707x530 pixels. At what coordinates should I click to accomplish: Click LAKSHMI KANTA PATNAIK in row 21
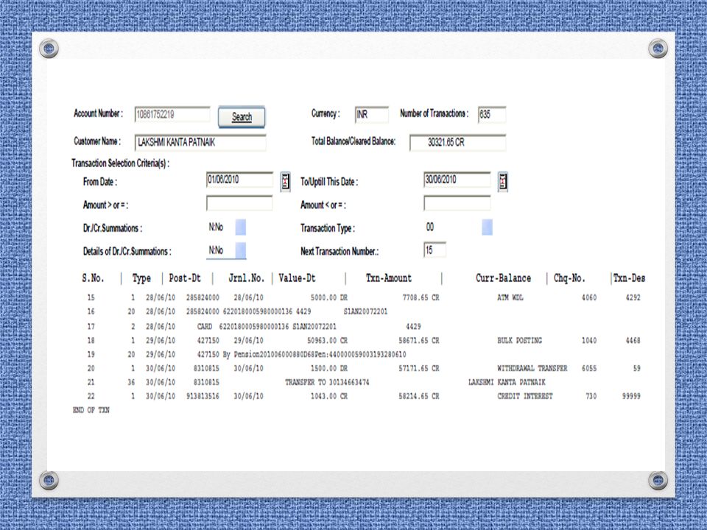(x=507, y=382)
